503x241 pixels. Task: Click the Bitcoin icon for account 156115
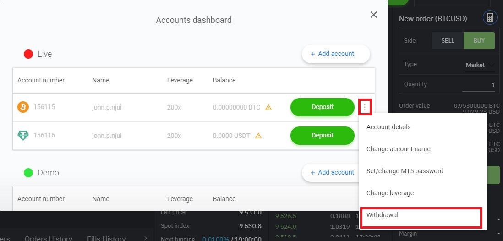tap(23, 107)
